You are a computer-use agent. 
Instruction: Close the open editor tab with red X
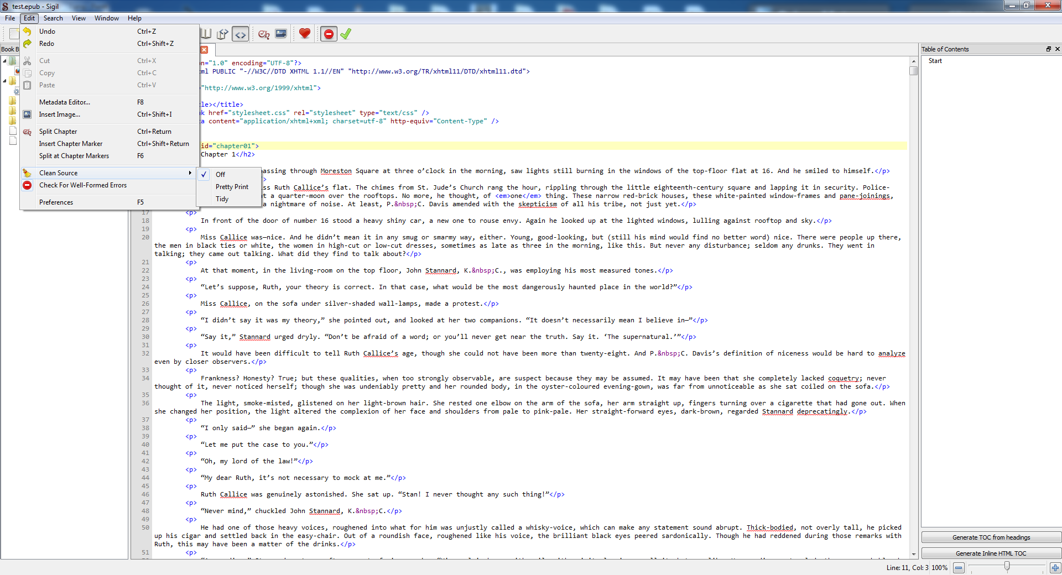tap(204, 50)
